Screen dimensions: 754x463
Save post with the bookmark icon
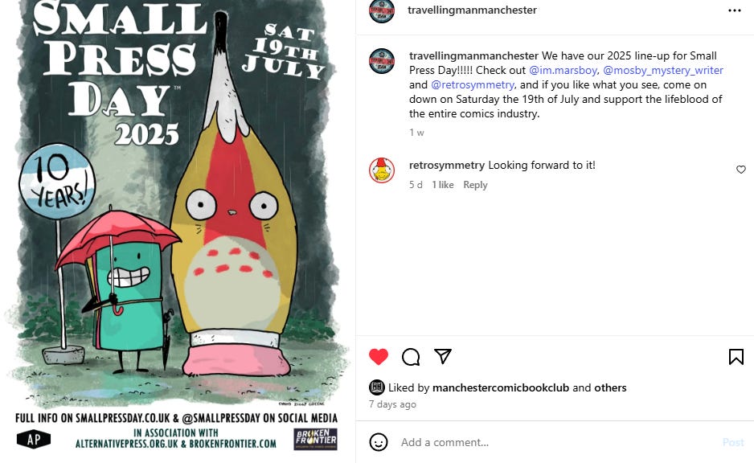click(736, 357)
